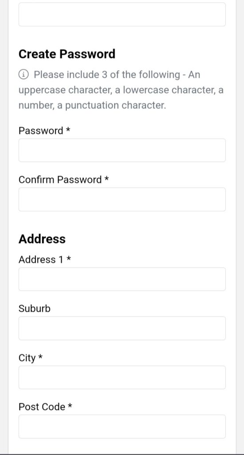This screenshot has width=244, height=455.
Task: Click the Create Password heading
Action: [x=67, y=54]
